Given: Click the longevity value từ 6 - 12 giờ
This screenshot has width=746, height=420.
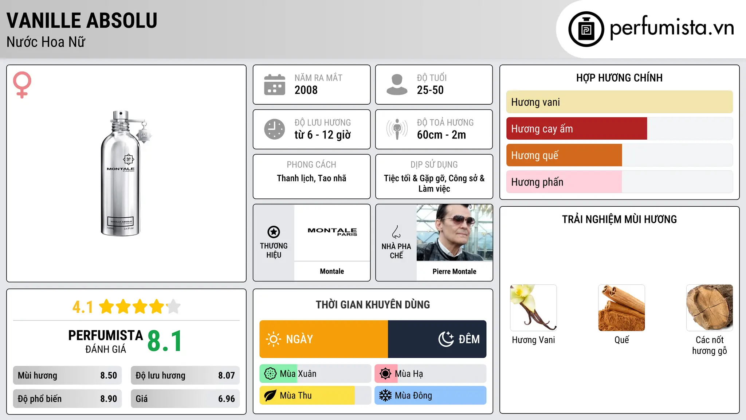Looking at the screenshot, I should click(323, 135).
